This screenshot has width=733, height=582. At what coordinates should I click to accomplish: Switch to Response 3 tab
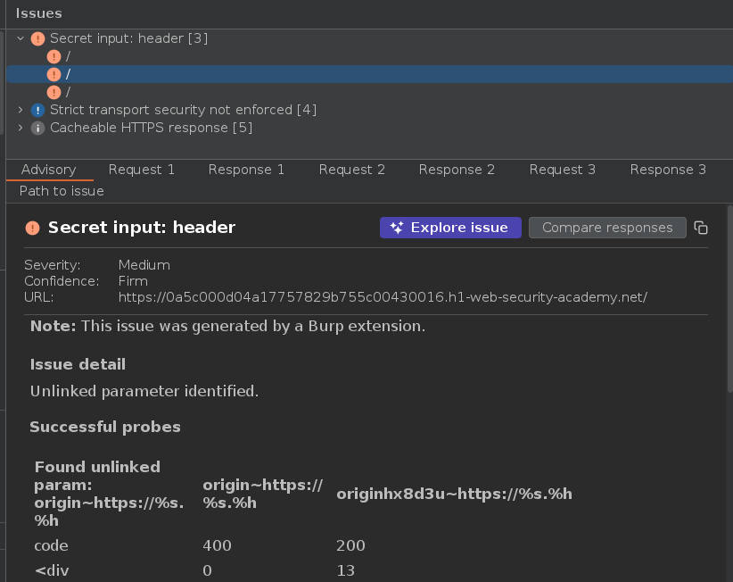point(668,170)
